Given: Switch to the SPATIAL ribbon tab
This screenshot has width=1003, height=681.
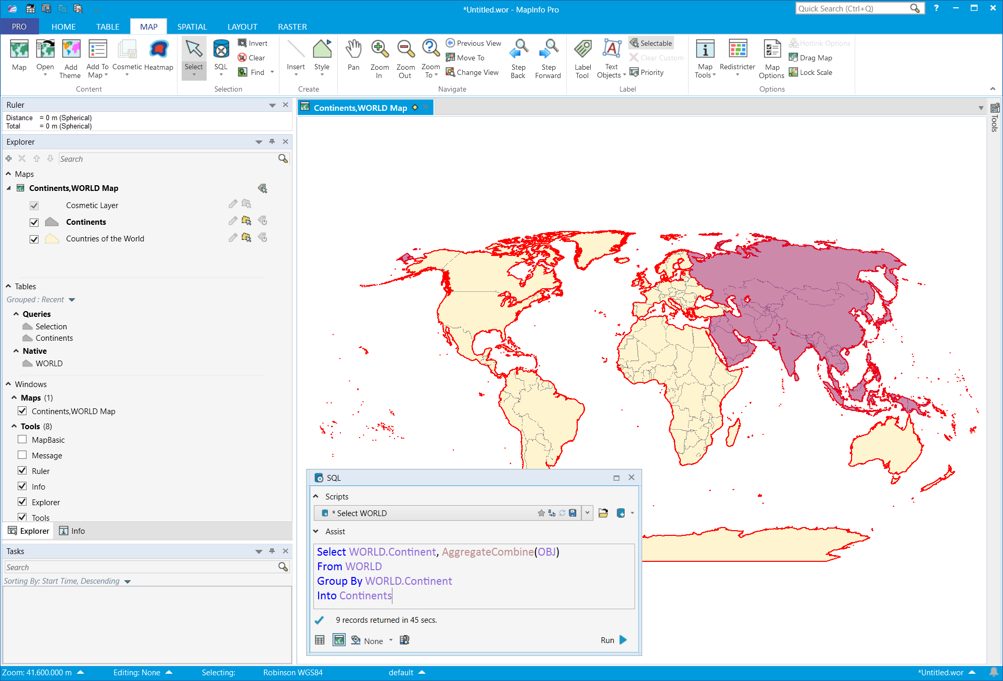Looking at the screenshot, I should point(192,27).
